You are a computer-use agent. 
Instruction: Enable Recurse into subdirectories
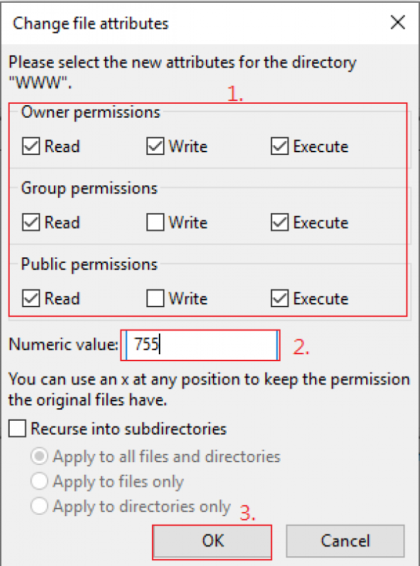click(19, 428)
